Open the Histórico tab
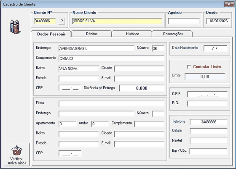Viewport: 236px width, 169px height. [x=132, y=34]
